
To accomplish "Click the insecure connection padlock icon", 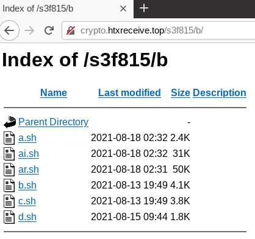I will (71, 30).
